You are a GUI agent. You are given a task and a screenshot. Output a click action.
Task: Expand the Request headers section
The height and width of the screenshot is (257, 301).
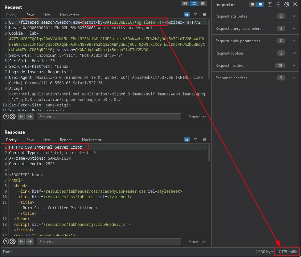tap(294, 66)
